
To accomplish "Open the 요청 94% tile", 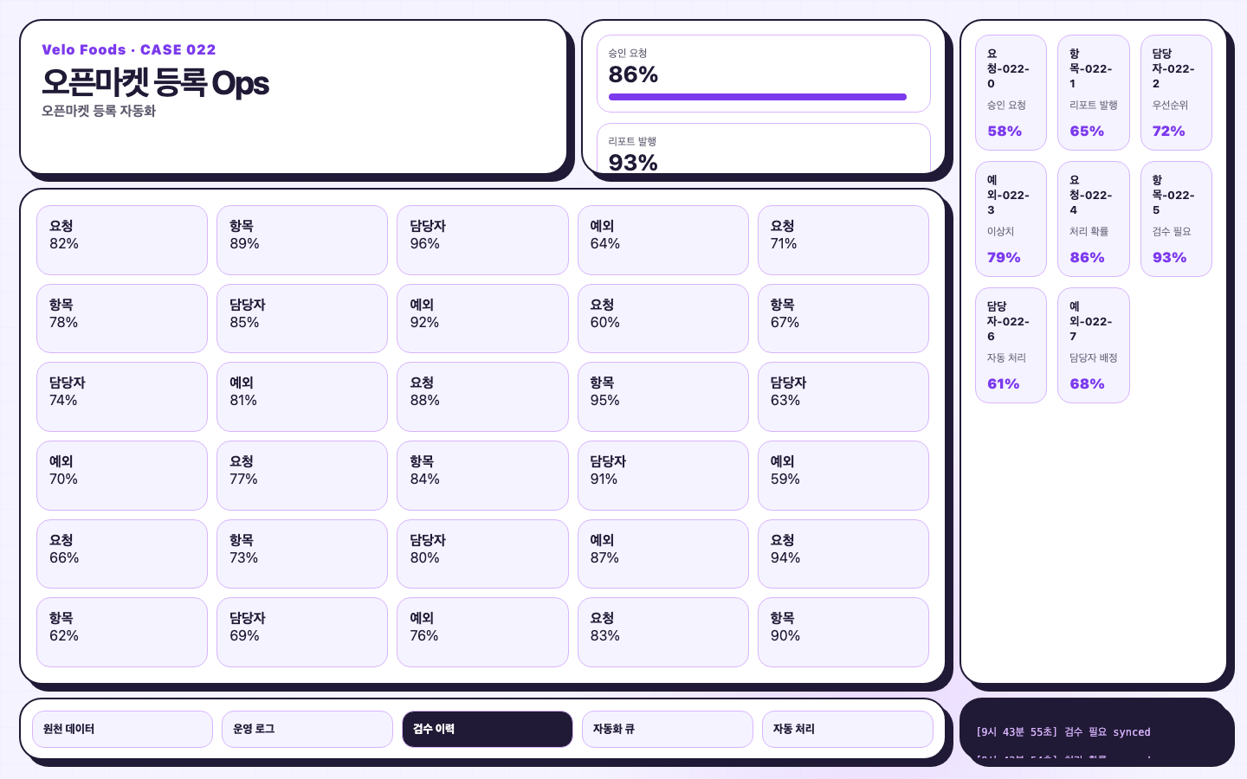I will [x=843, y=554].
